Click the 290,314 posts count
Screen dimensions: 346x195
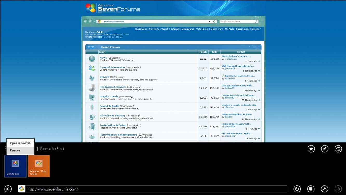[214, 68]
